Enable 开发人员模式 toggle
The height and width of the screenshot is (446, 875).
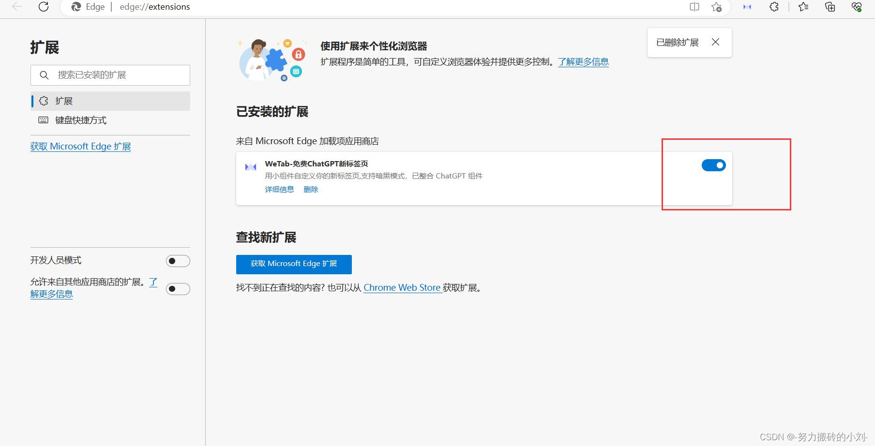(x=178, y=261)
